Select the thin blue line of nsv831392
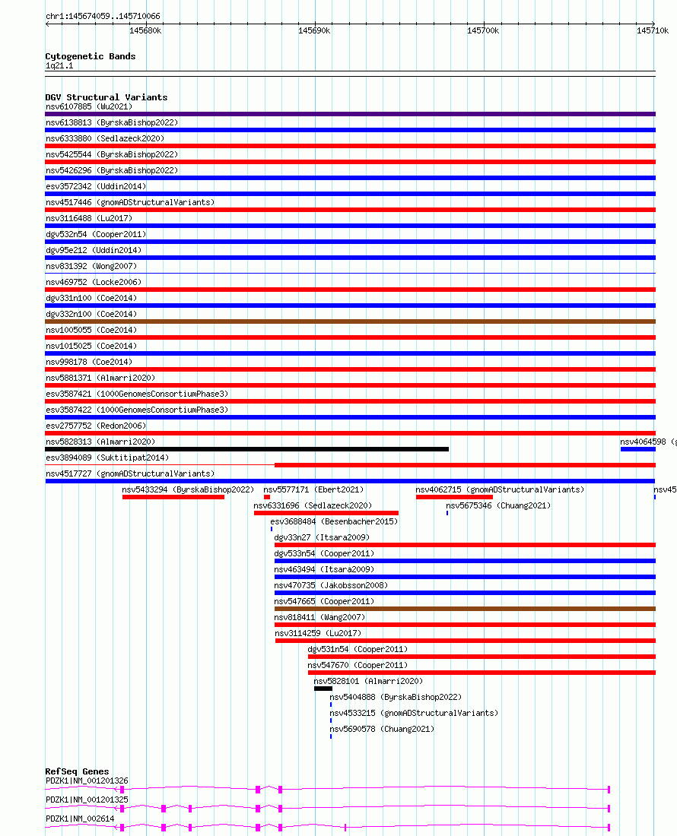The image size is (677, 836). pyautogui.click(x=351, y=274)
